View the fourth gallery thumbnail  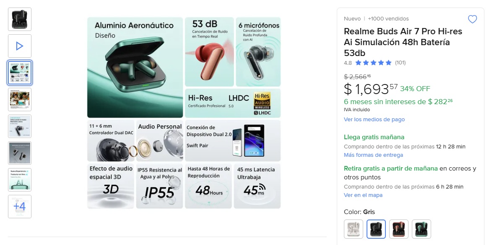tap(20, 100)
